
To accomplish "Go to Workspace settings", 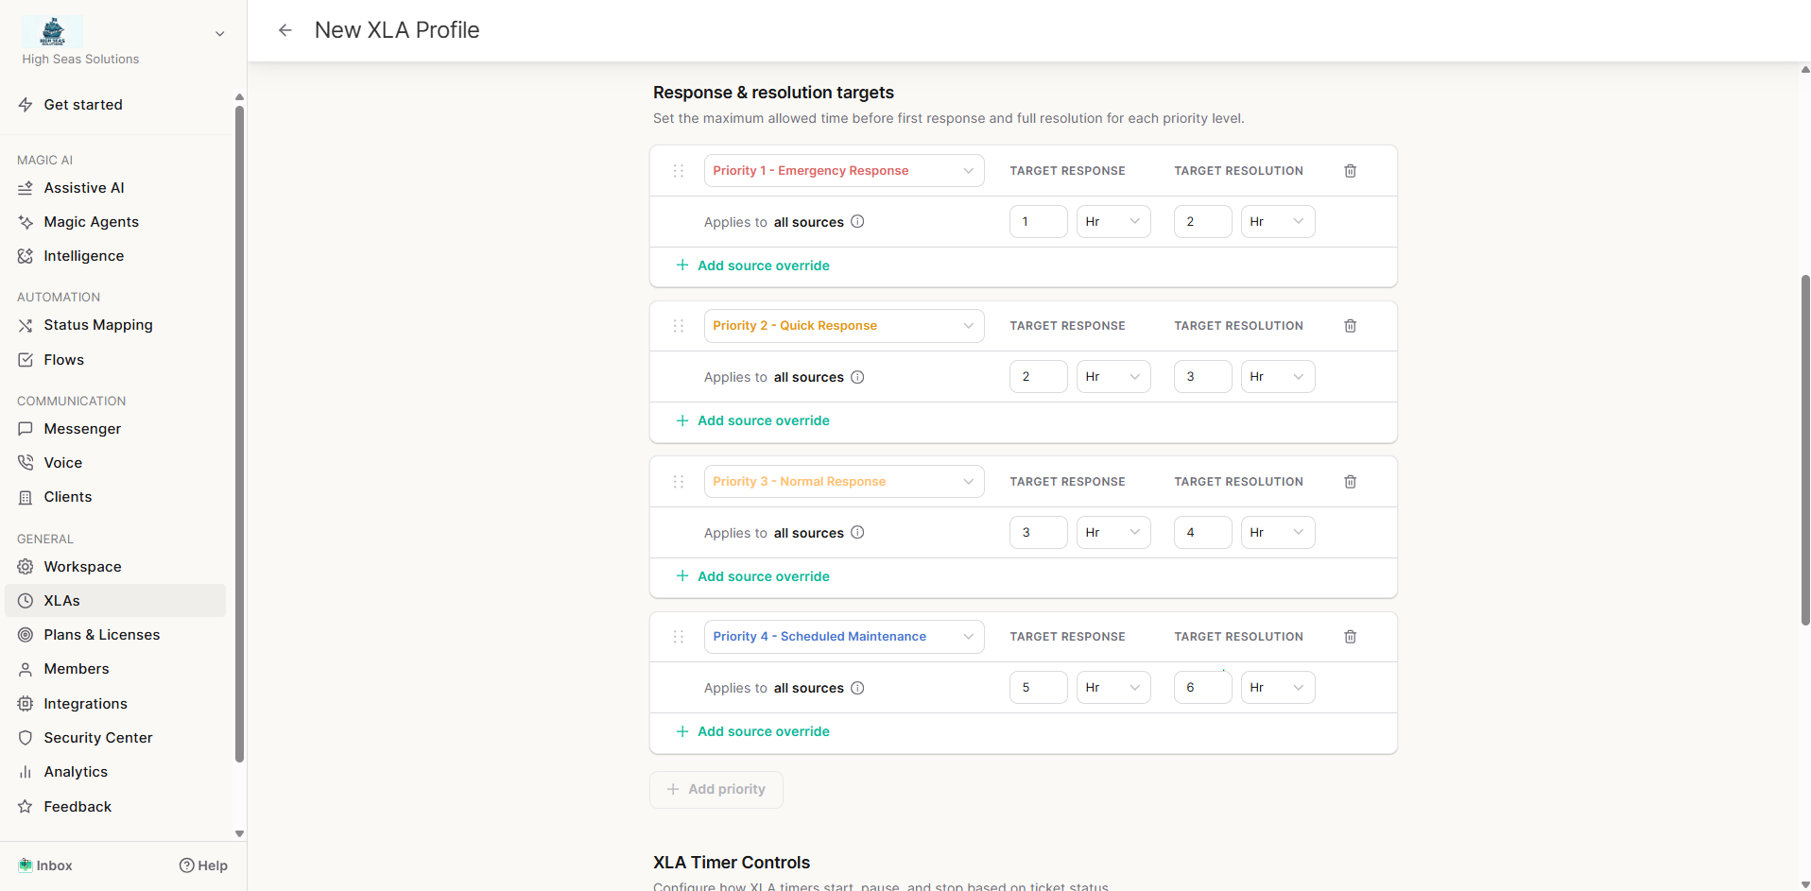I will [x=115, y=567].
